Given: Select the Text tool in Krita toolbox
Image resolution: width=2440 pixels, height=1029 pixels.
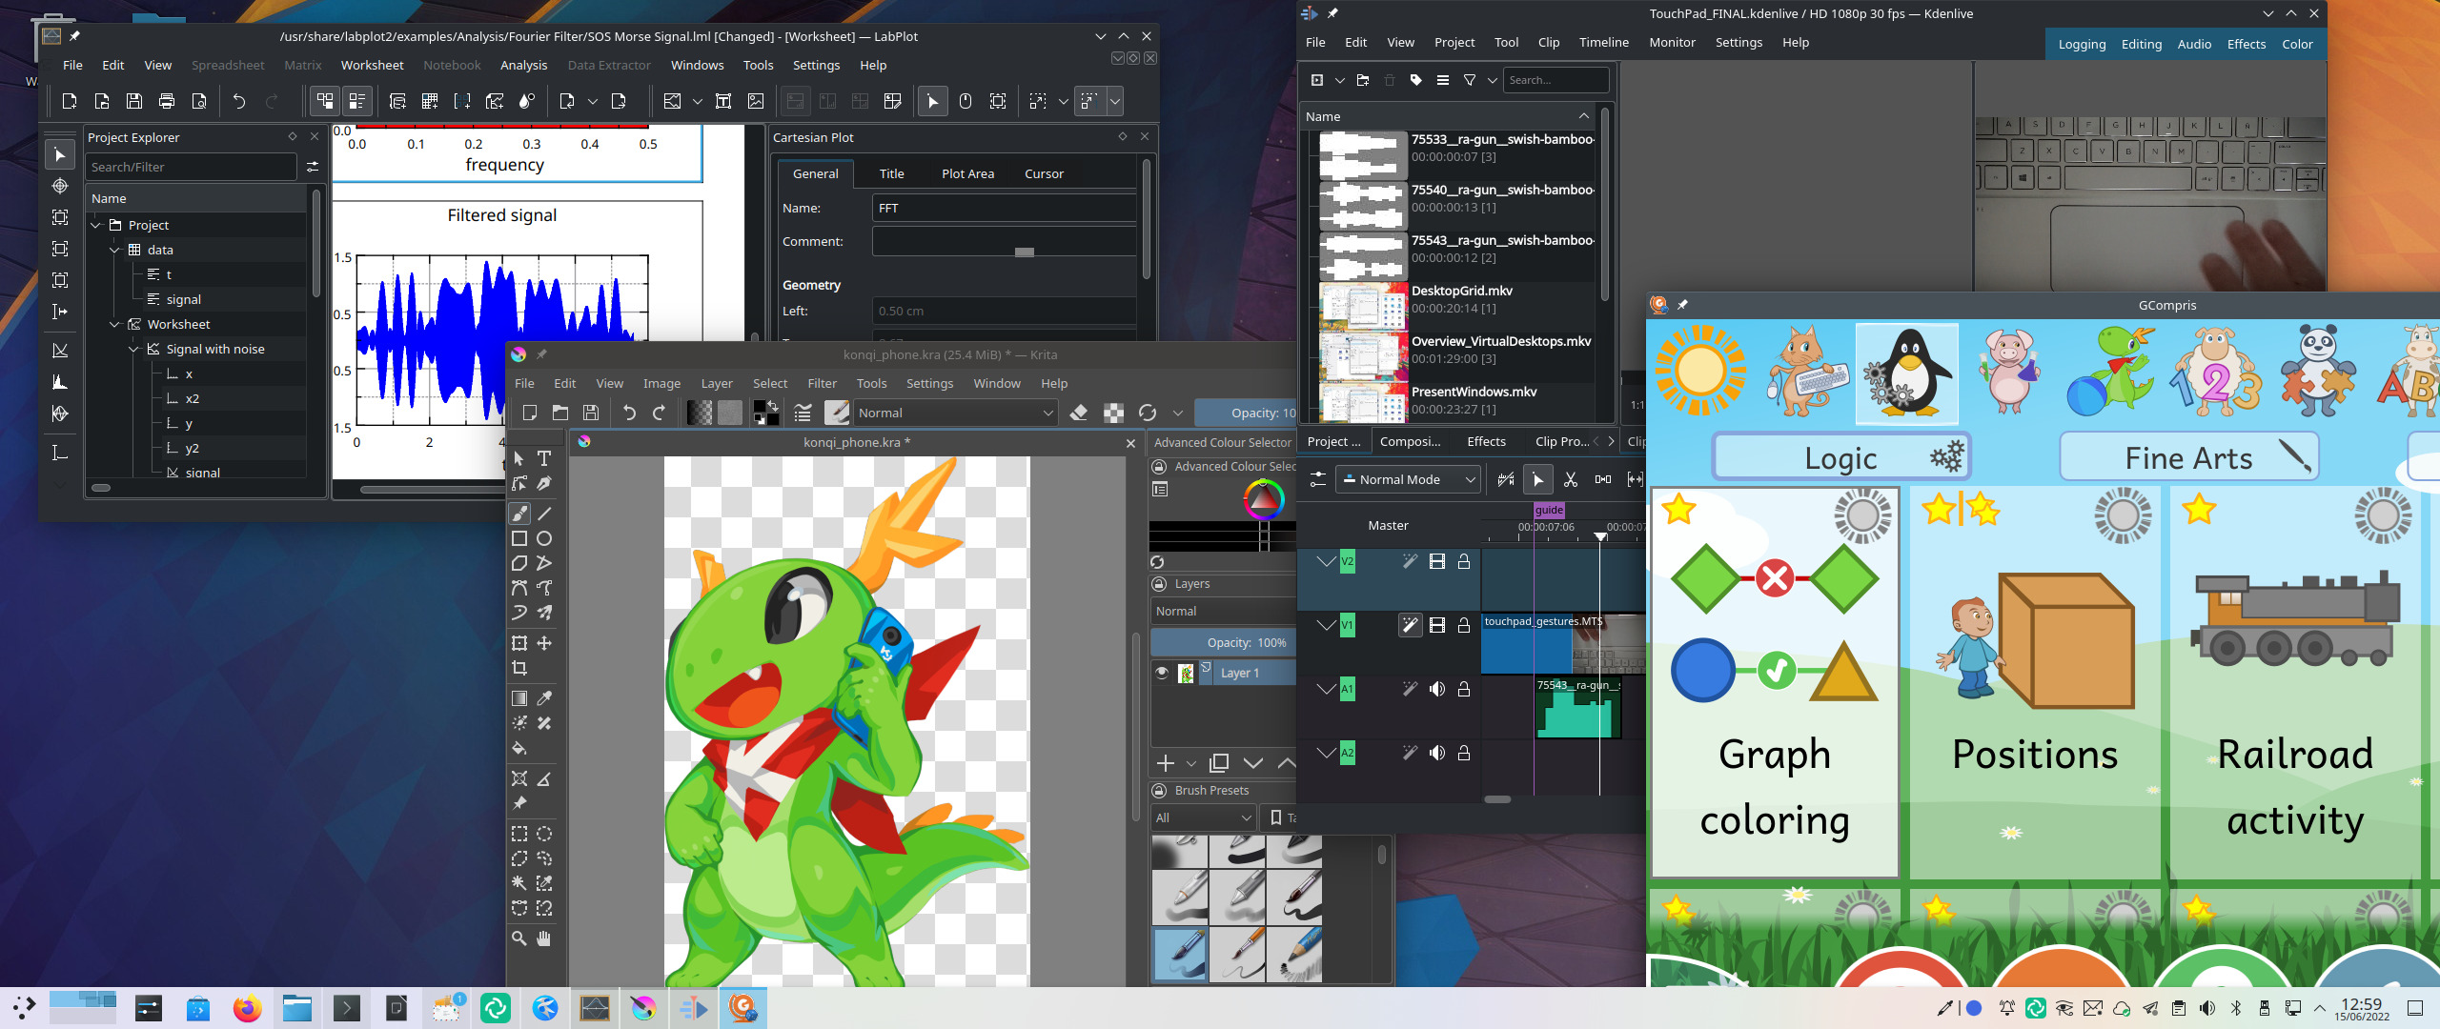Looking at the screenshot, I should point(544,458).
